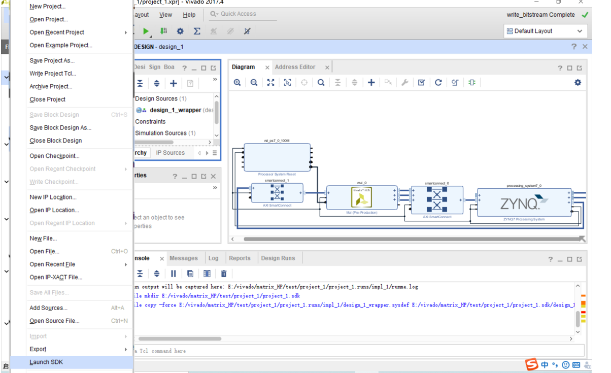Zoom in on the block diagram

click(237, 82)
